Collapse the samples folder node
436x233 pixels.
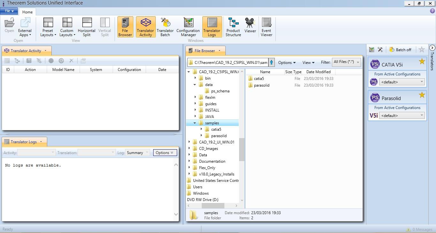195,123
